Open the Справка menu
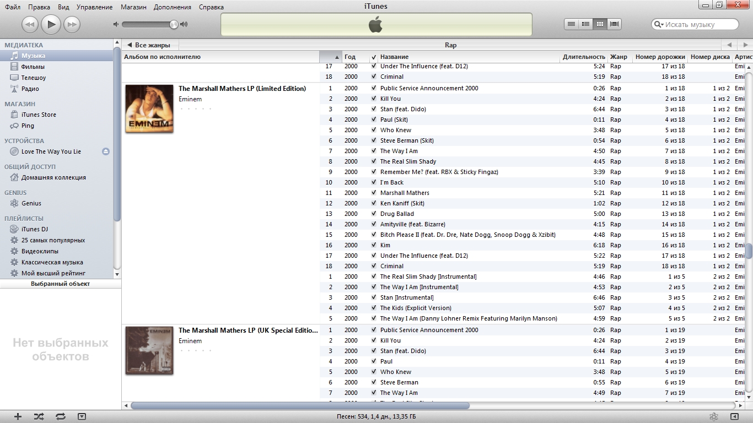Viewport: 753px width, 423px height. [211, 7]
